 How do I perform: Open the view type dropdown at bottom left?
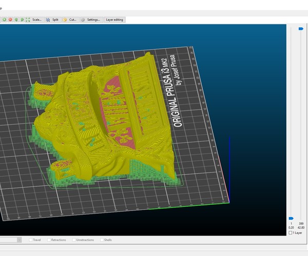click(x=19, y=240)
